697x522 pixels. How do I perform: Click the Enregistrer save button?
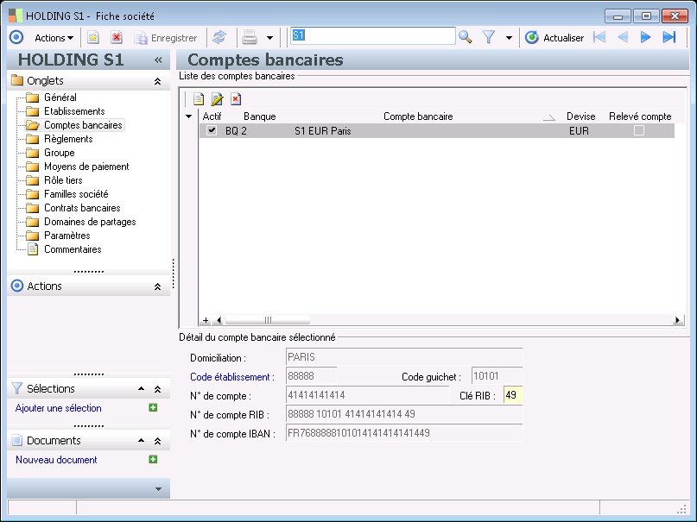(x=166, y=38)
